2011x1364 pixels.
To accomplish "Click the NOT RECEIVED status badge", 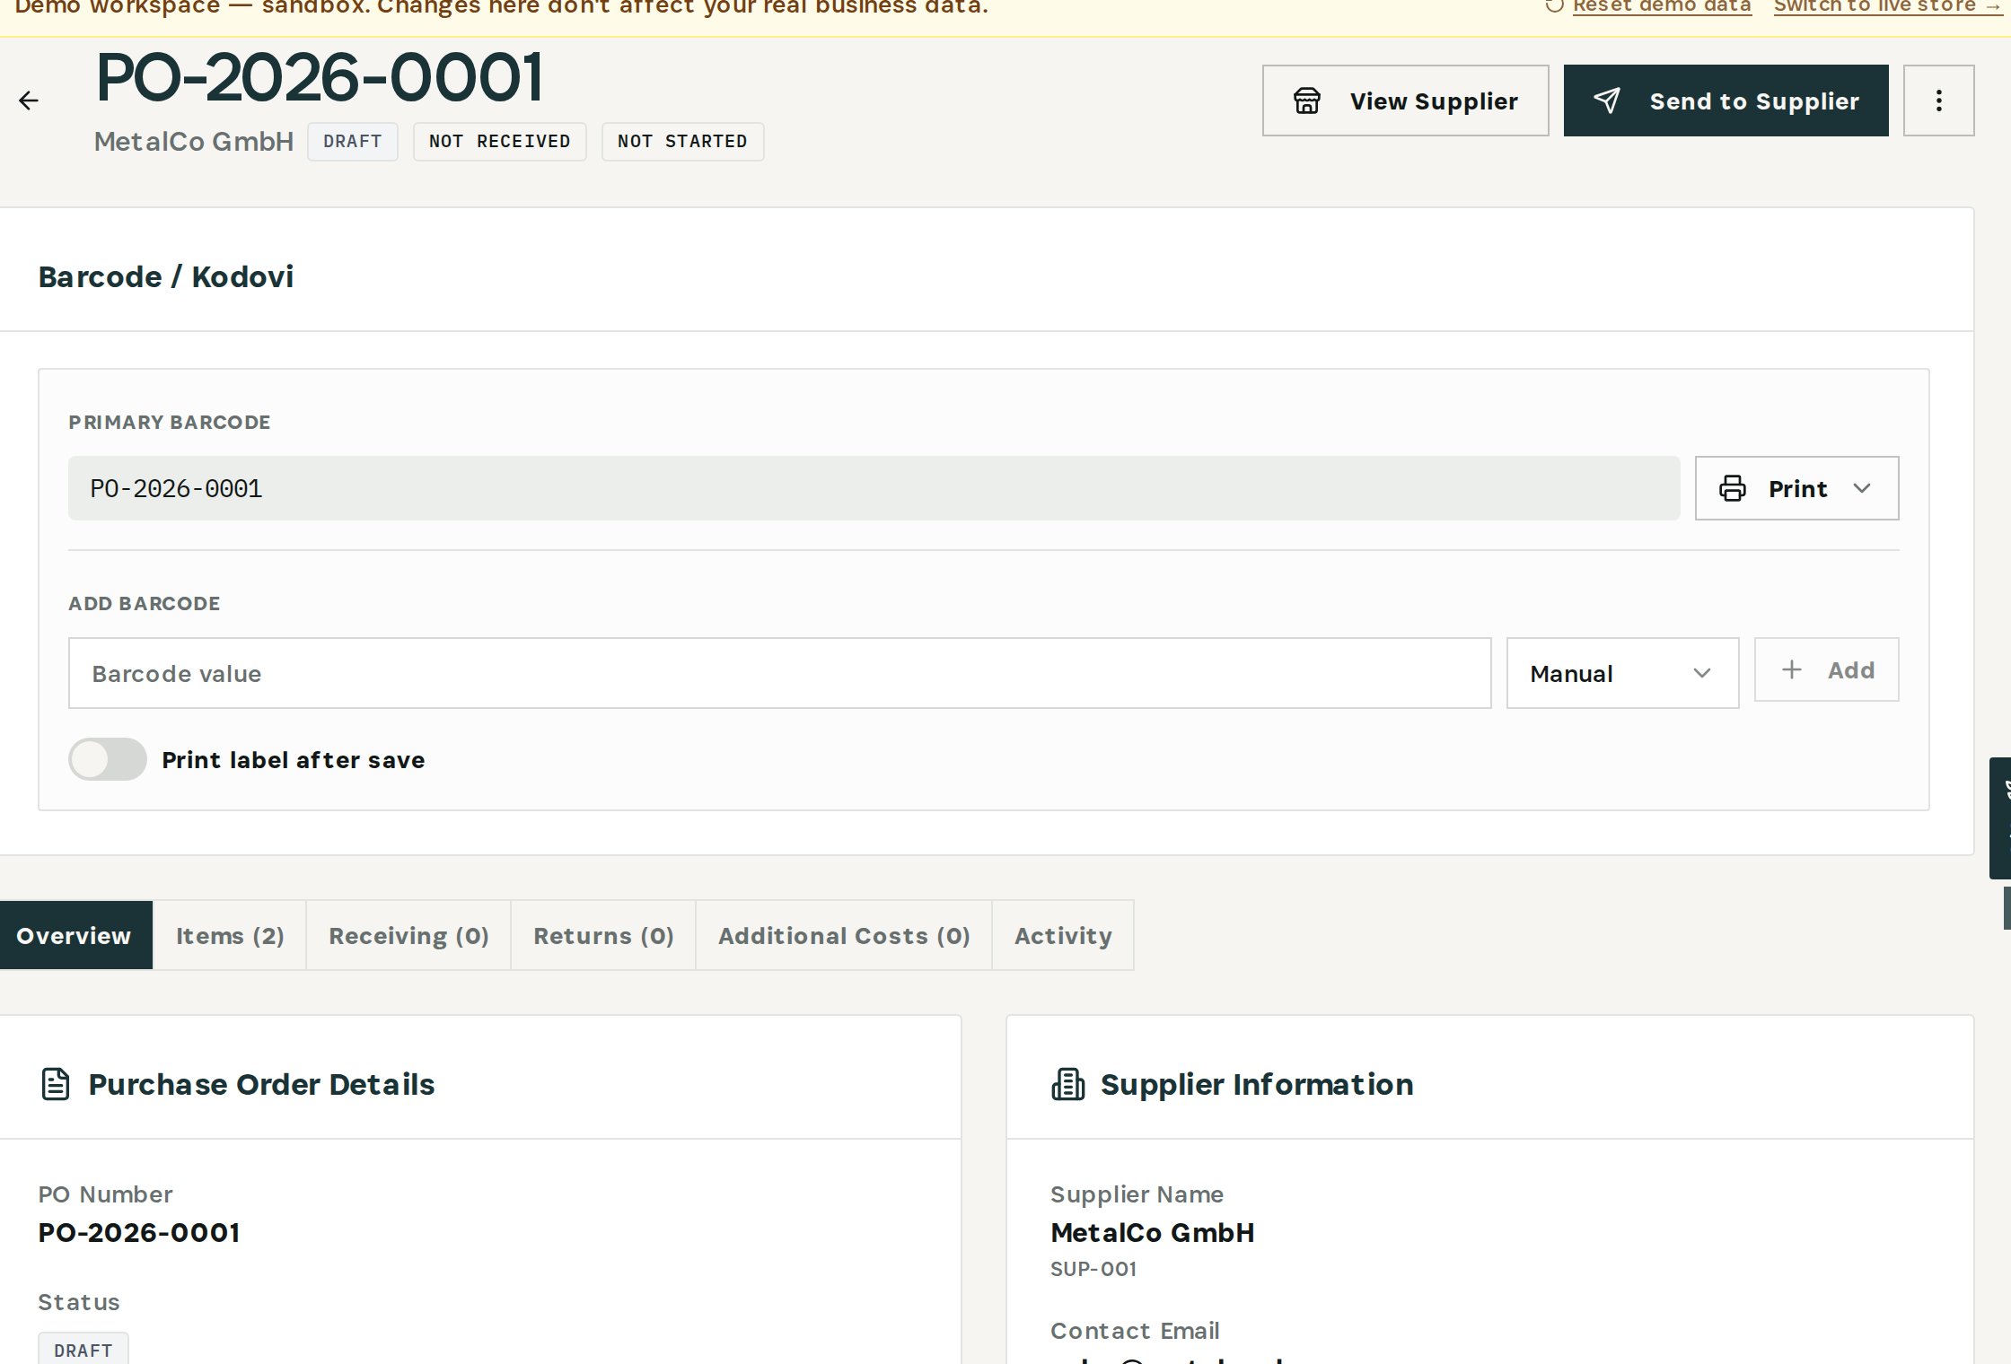I will [x=499, y=142].
